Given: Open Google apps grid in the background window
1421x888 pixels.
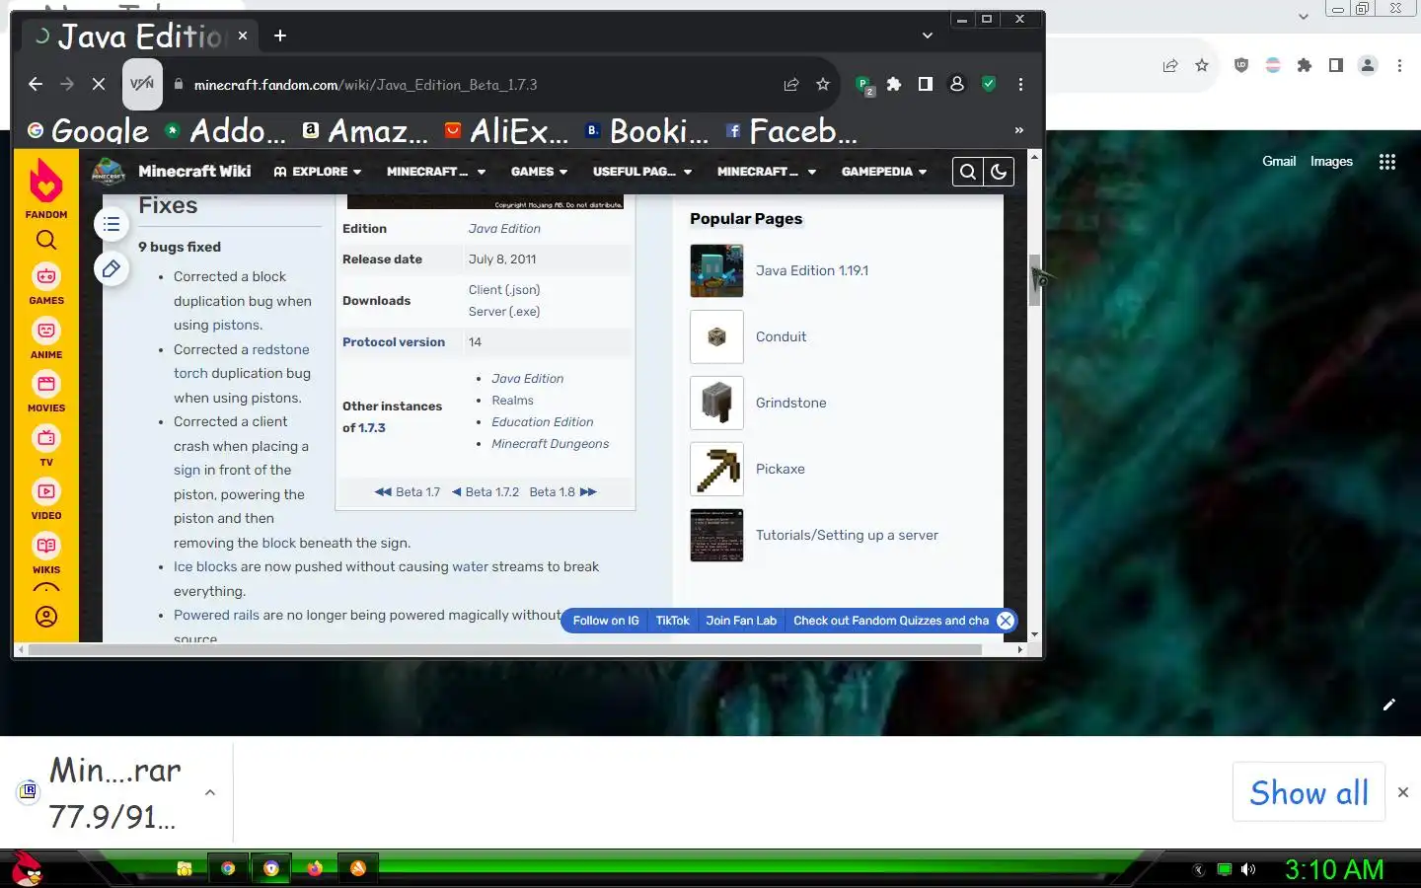Looking at the screenshot, I should click(x=1387, y=162).
